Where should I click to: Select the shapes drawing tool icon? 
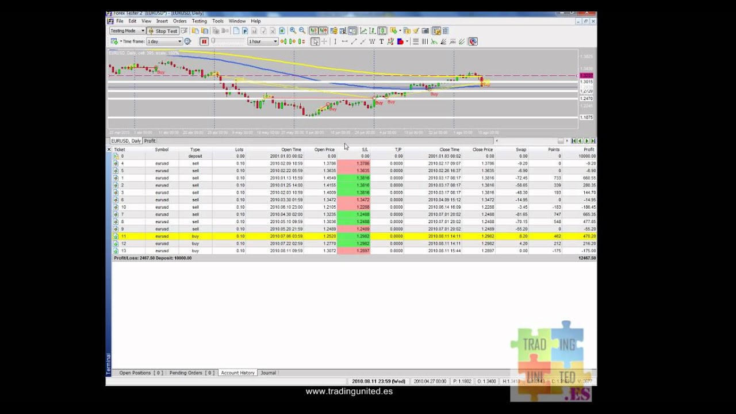[400, 41]
